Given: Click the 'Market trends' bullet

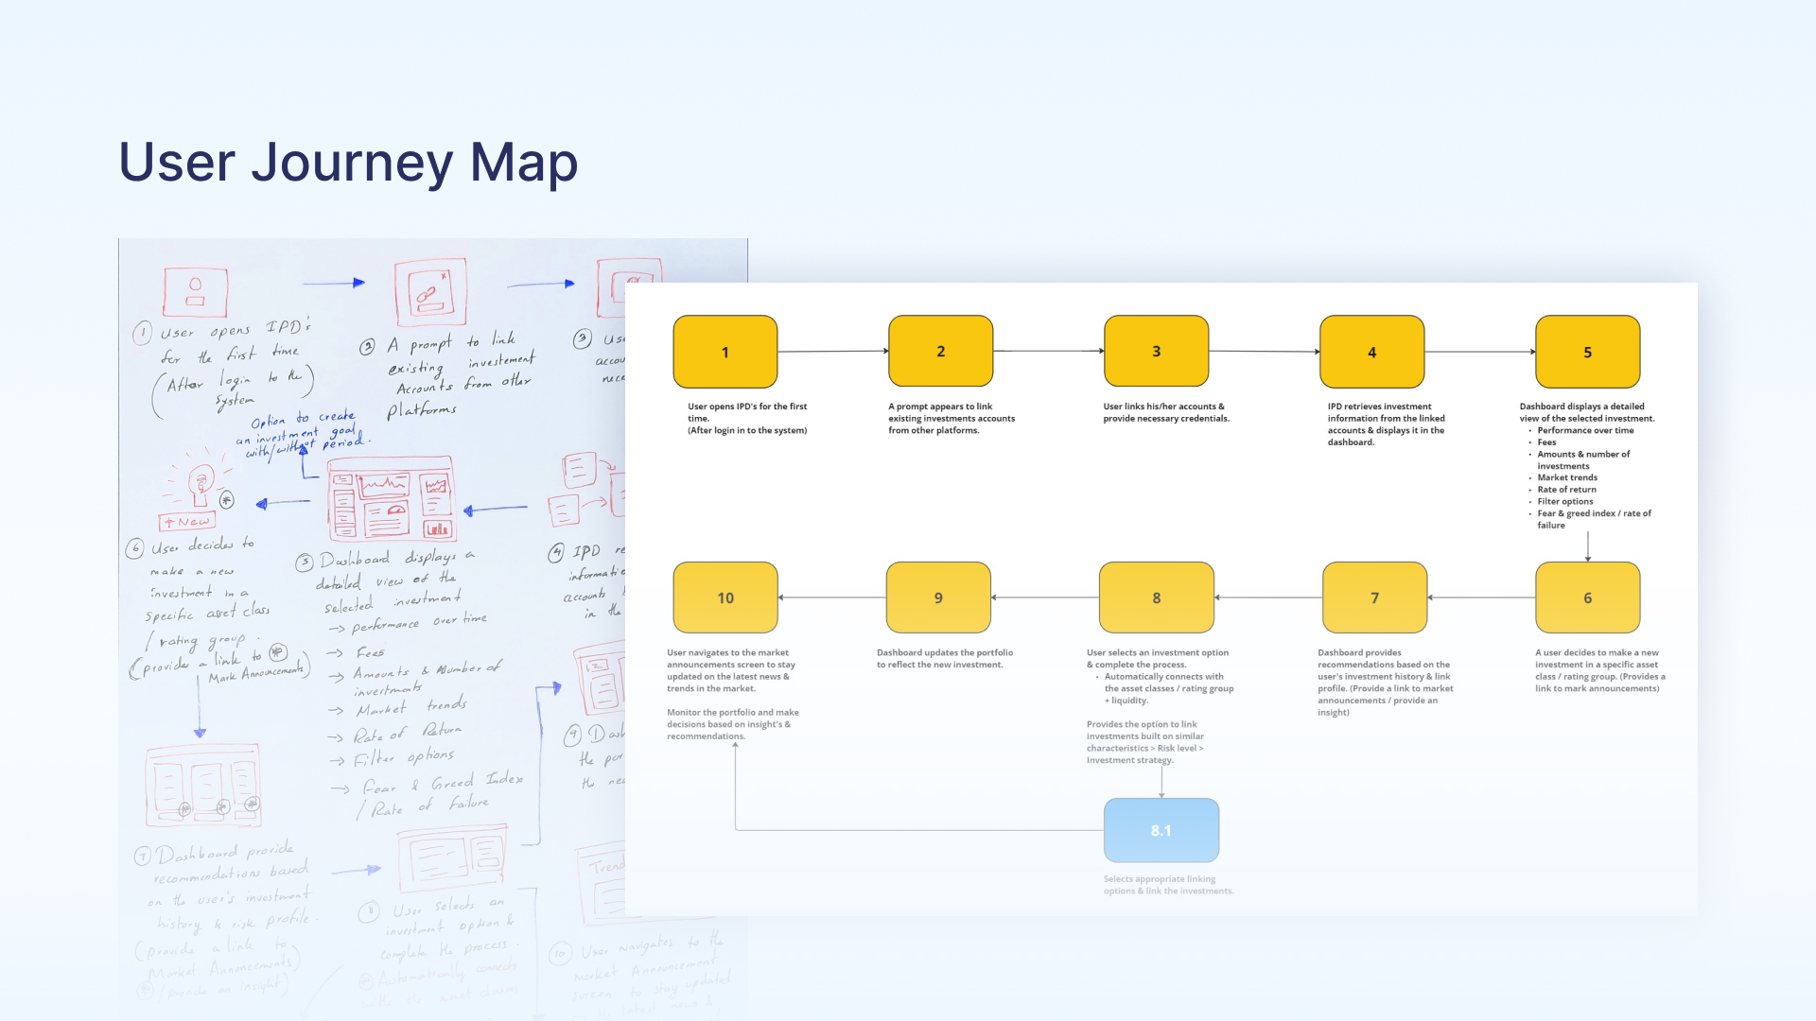Looking at the screenshot, I should [x=1567, y=477].
